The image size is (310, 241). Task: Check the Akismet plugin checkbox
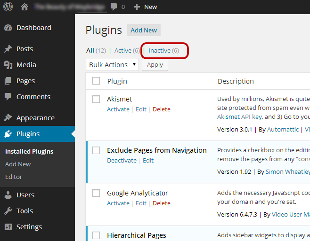(x=96, y=99)
